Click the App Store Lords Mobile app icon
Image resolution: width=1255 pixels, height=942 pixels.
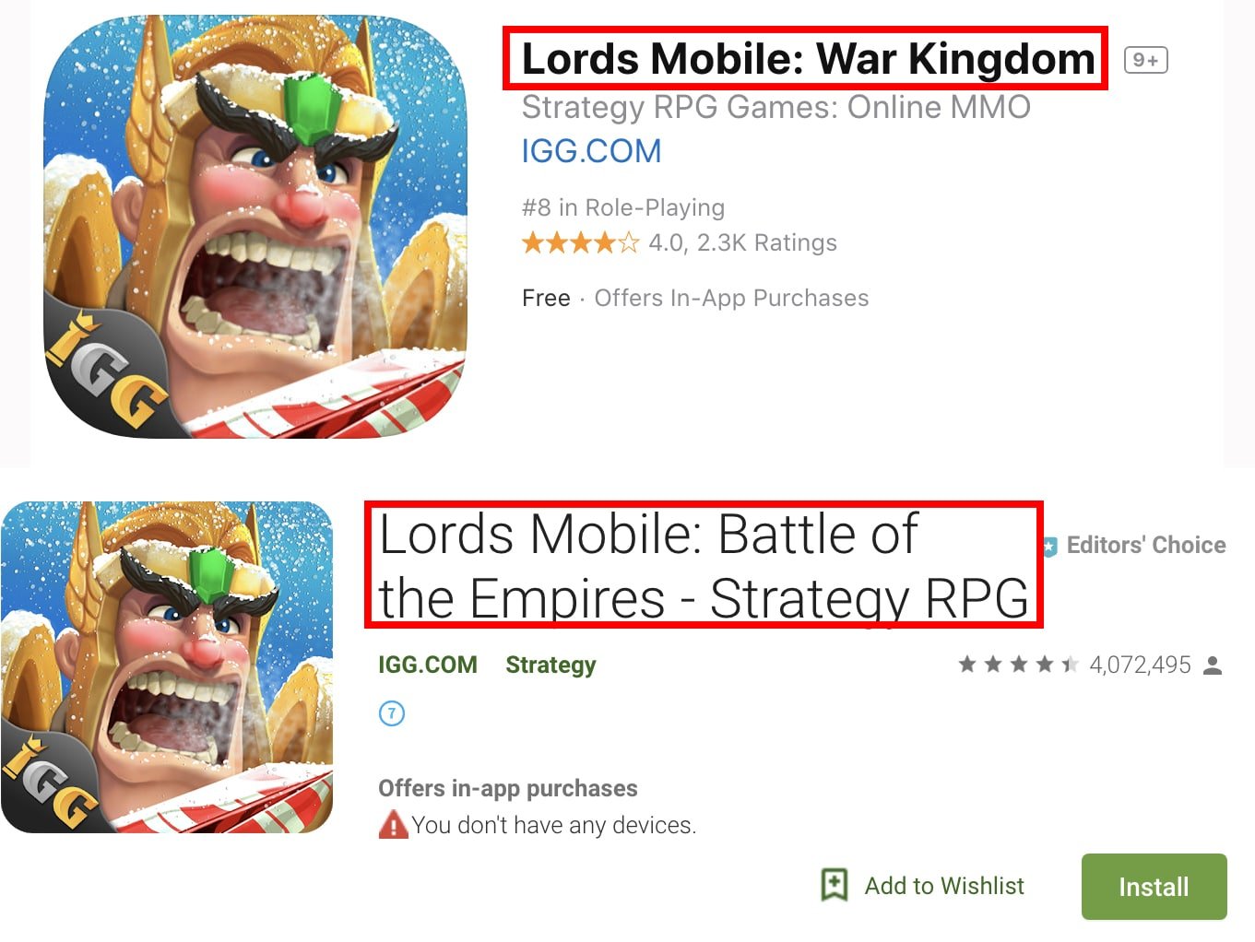tap(255, 226)
